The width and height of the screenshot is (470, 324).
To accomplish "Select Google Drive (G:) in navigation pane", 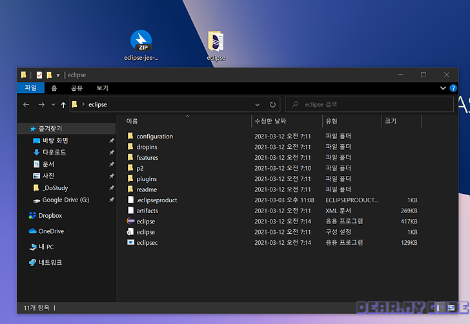I will [66, 200].
